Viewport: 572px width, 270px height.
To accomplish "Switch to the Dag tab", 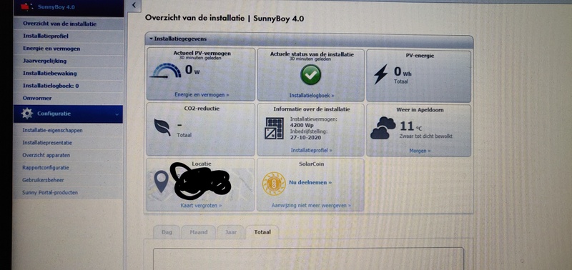I will (167, 232).
